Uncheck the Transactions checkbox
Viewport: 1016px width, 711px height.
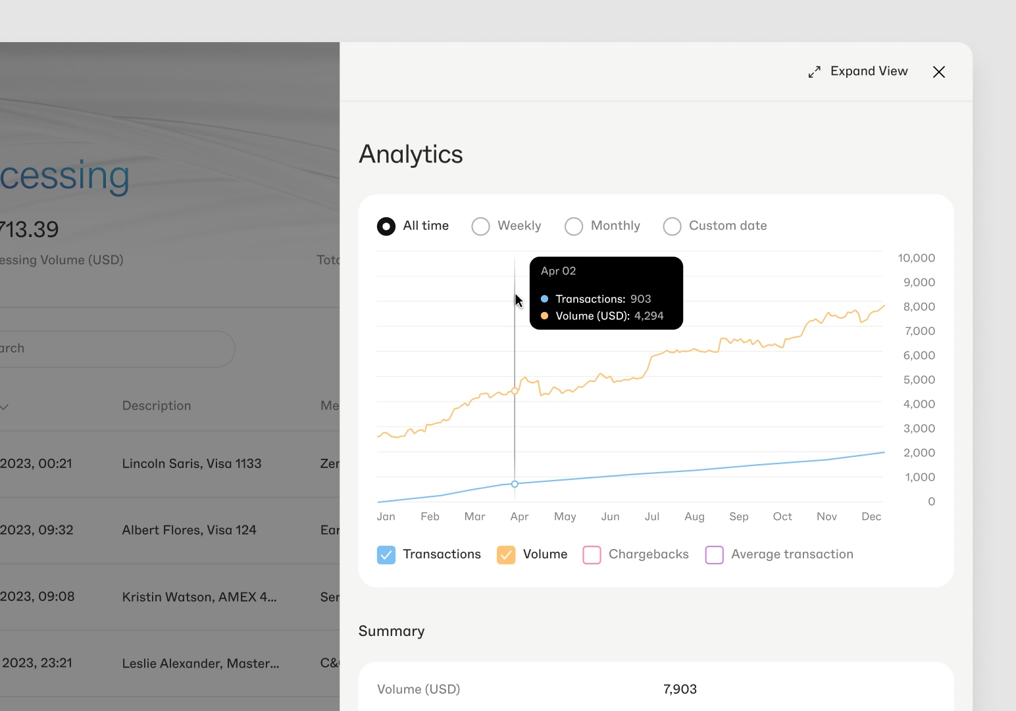click(386, 555)
